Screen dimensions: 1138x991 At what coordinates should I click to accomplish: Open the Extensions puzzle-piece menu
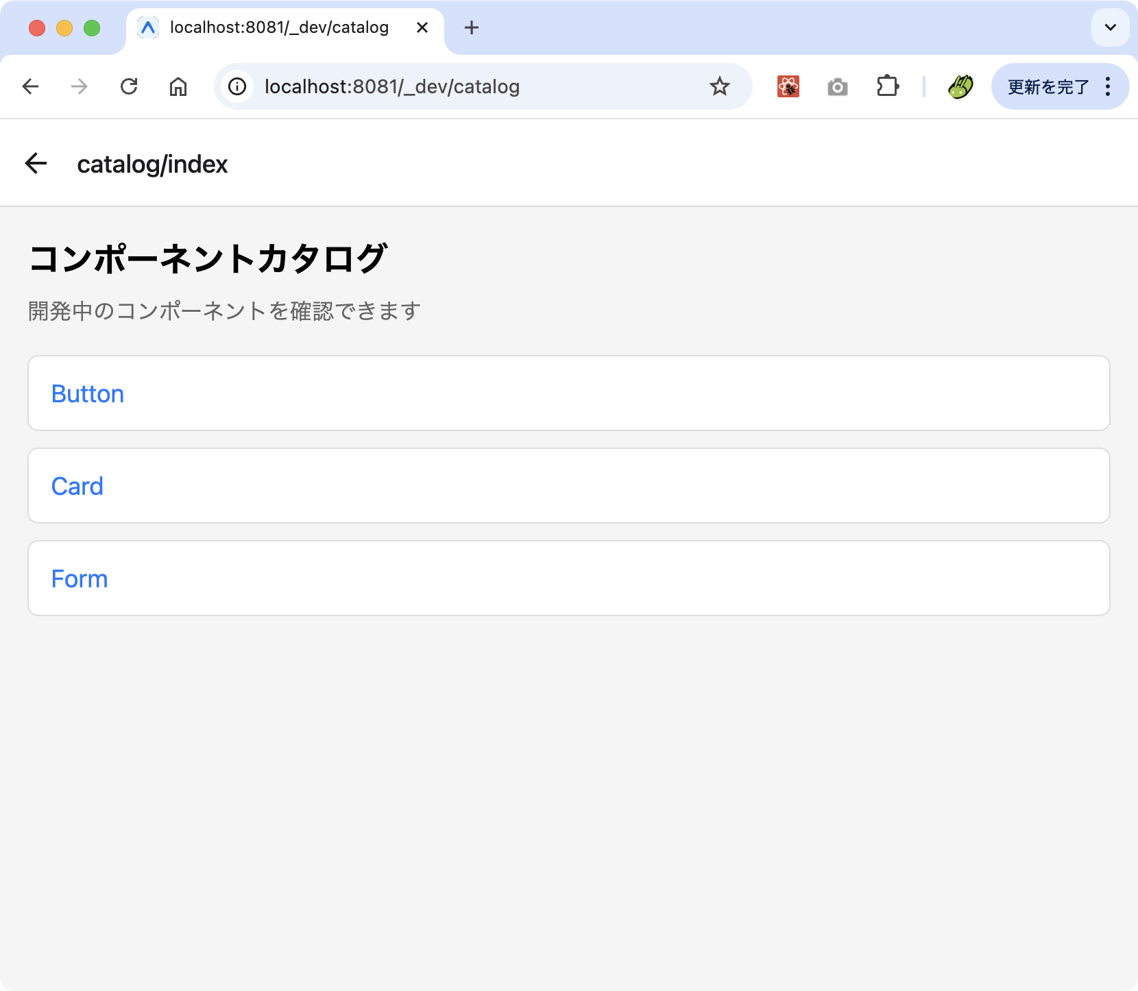(888, 86)
